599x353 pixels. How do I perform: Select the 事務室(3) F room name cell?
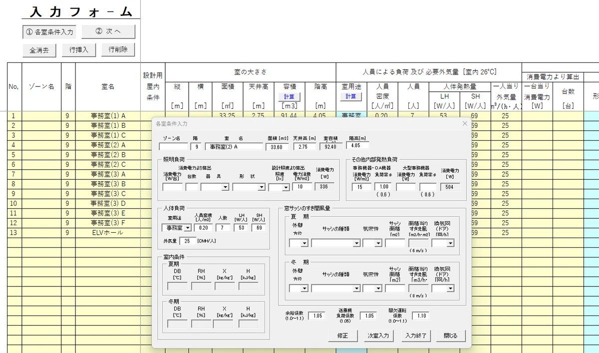(108, 223)
